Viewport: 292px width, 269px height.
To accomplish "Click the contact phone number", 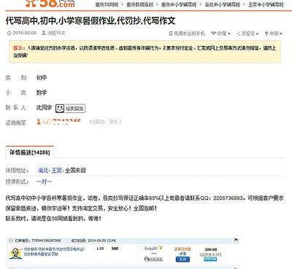I will [58, 122].
